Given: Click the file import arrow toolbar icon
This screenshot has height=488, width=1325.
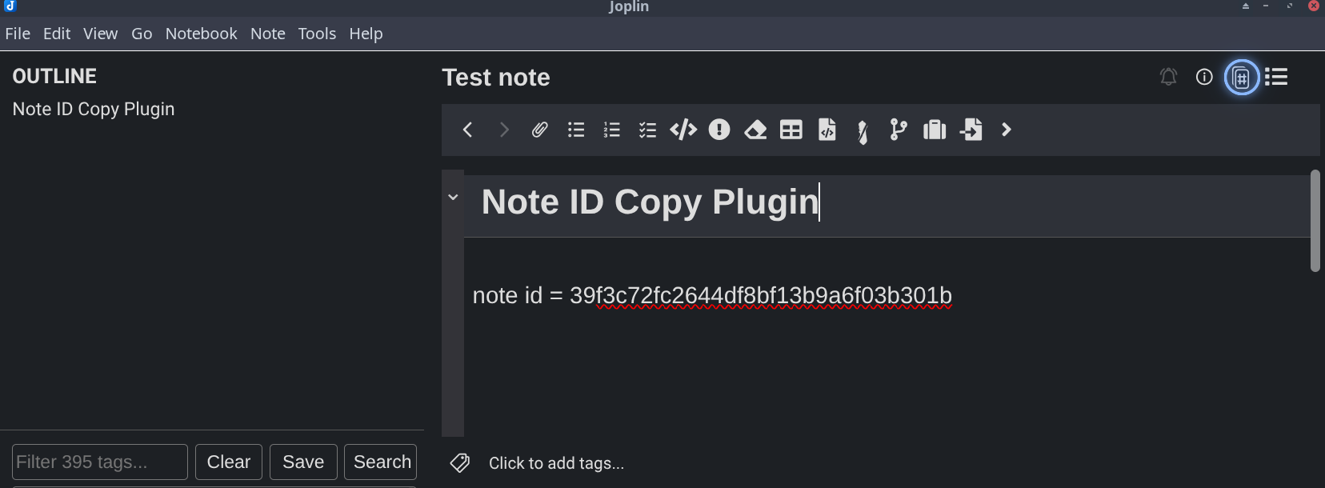Looking at the screenshot, I should (x=971, y=130).
